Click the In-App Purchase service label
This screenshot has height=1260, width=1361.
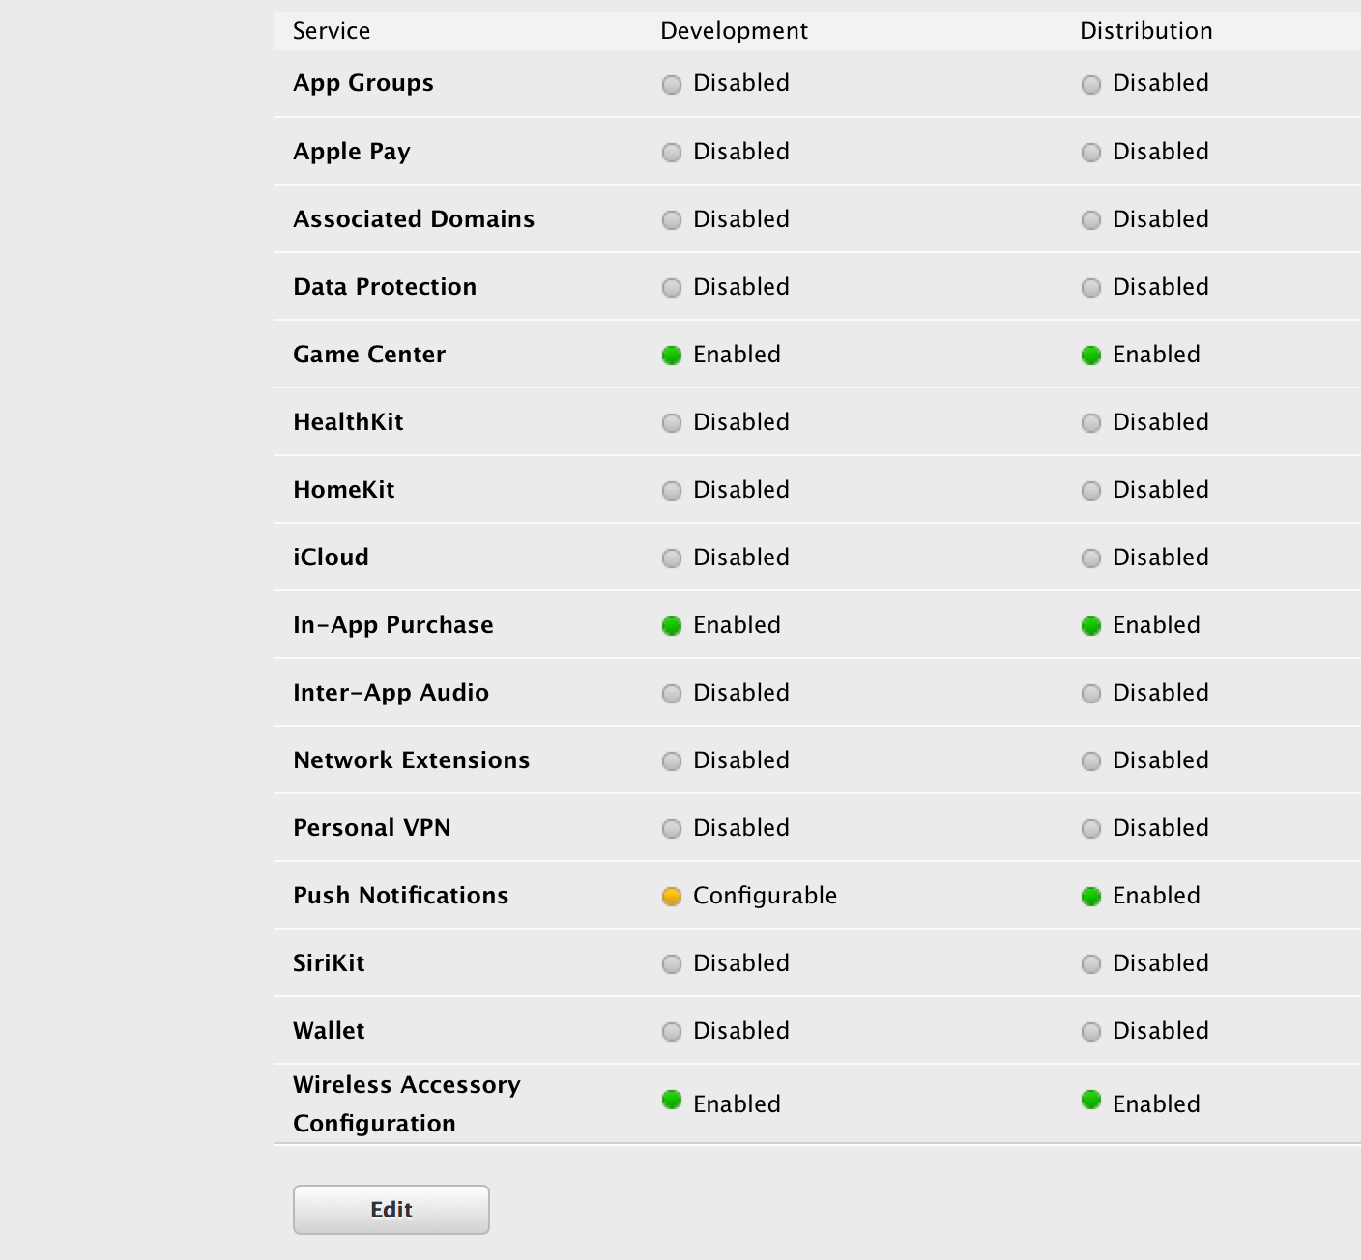393,626
